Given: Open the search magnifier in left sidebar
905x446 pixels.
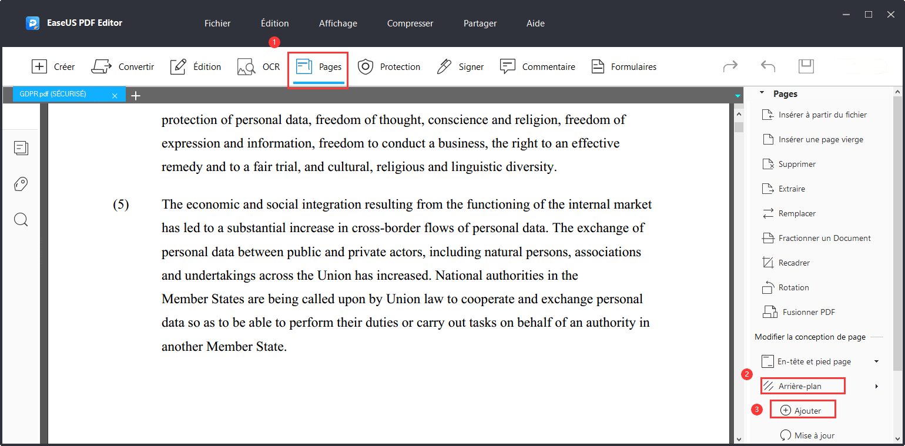Looking at the screenshot, I should [21, 220].
